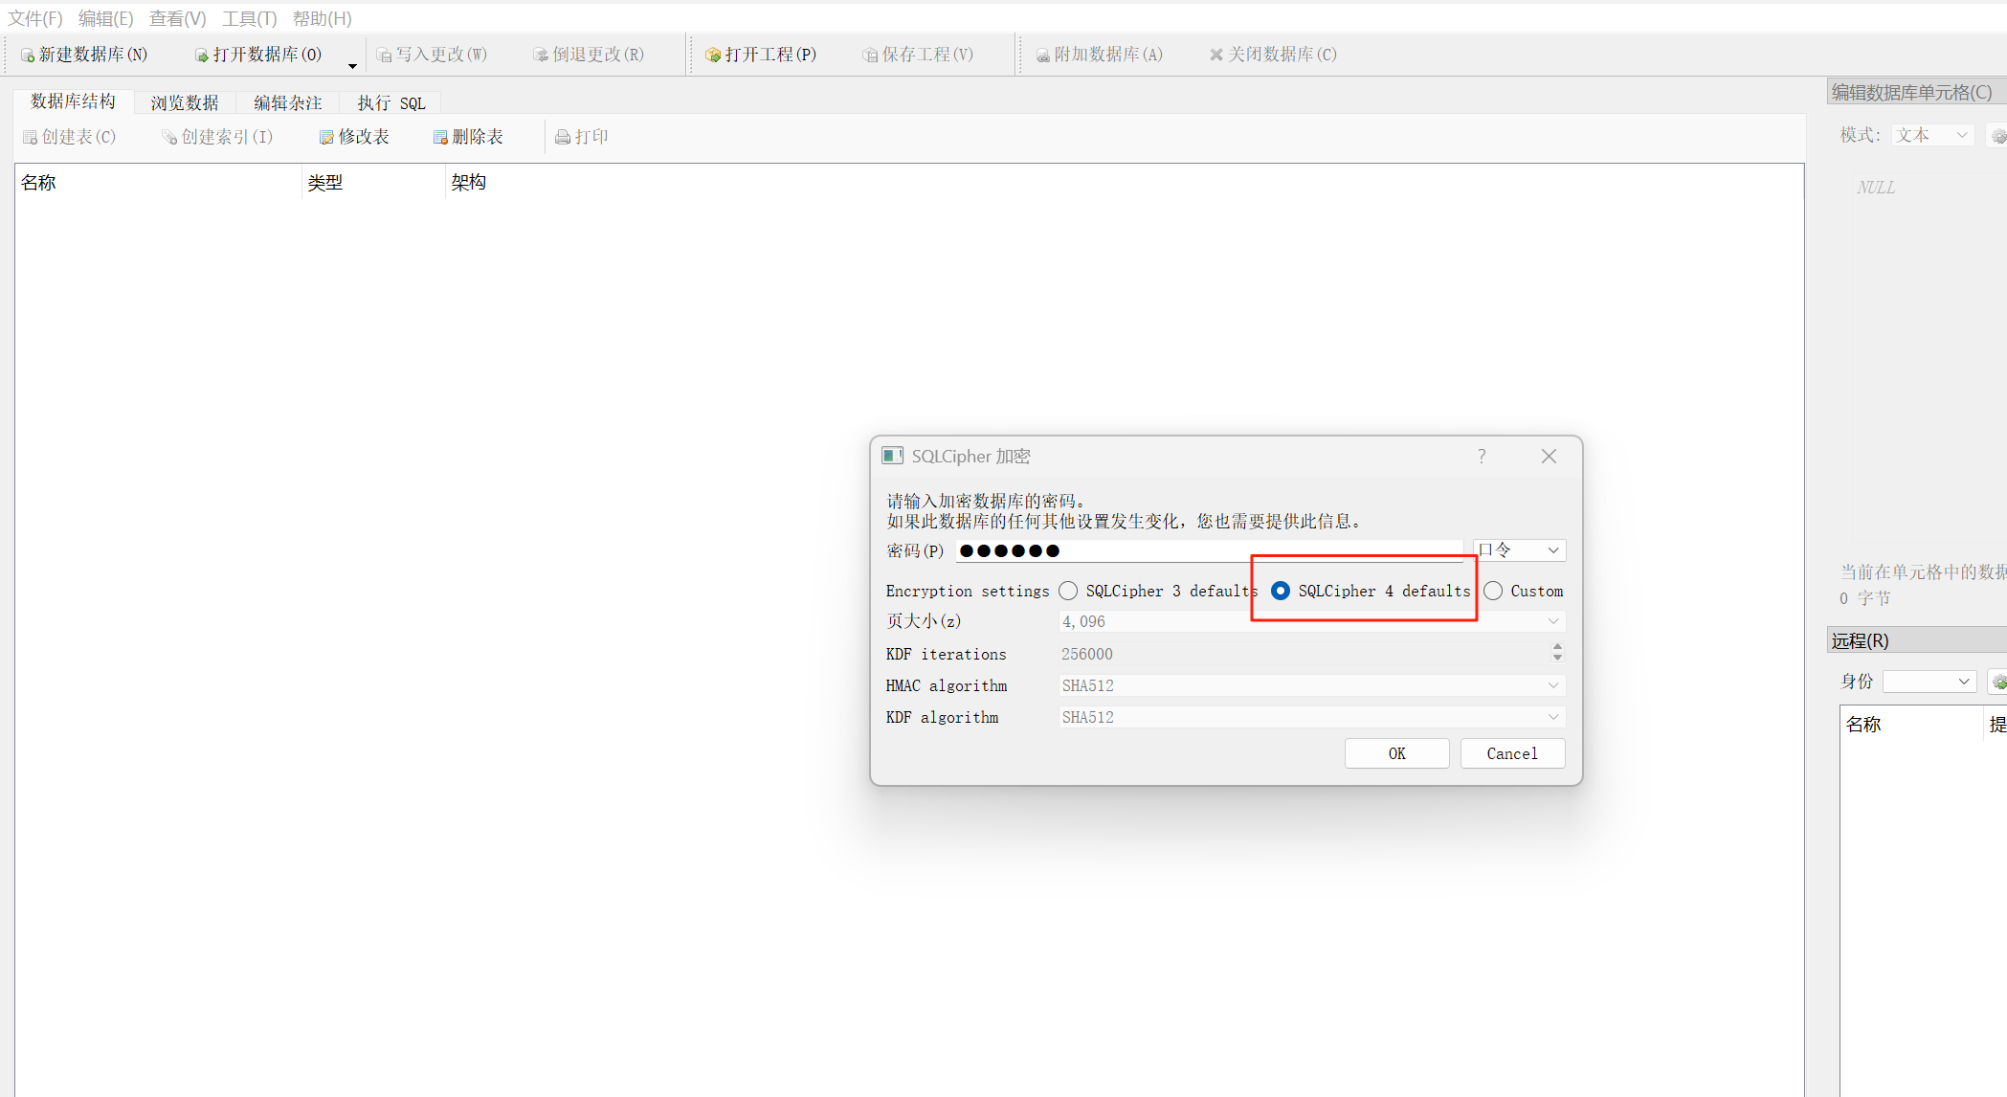Click the 名称 column header in structure
Image resolution: width=2007 pixels, height=1097 pixels.
[159, 182]
